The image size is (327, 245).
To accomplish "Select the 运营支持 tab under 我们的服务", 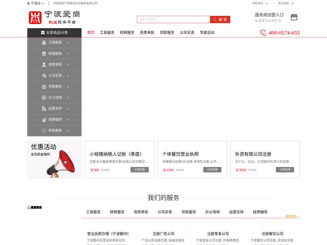I will (x=236, y=212).
